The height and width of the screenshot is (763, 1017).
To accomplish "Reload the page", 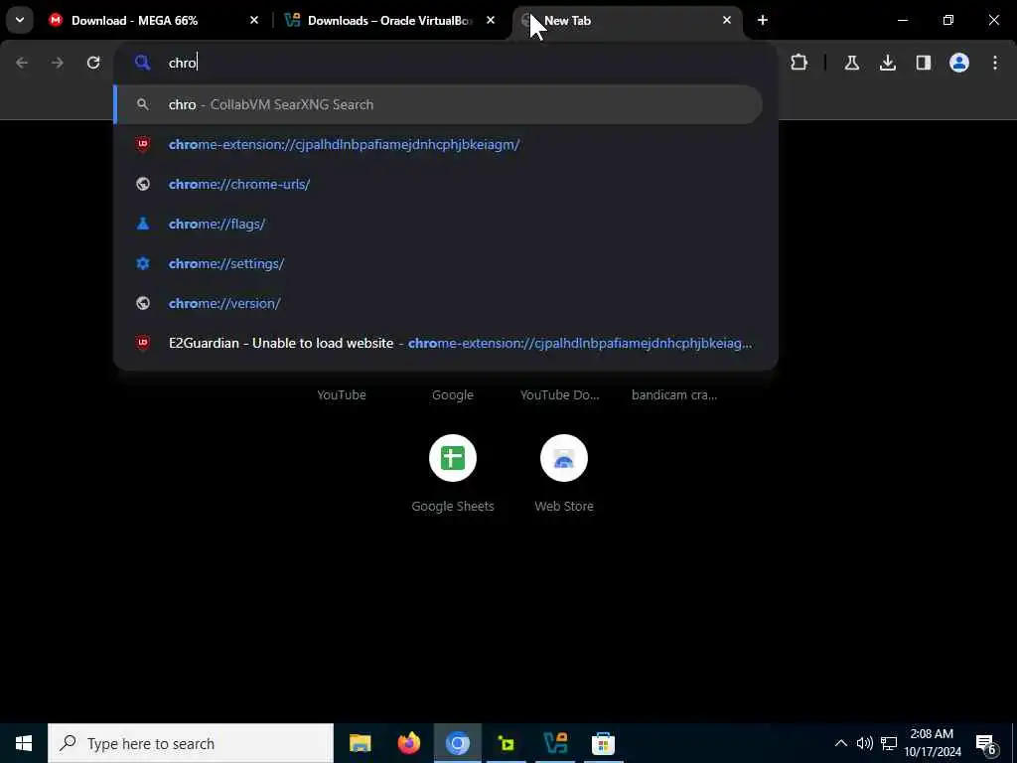I will (x=93, y=63).
